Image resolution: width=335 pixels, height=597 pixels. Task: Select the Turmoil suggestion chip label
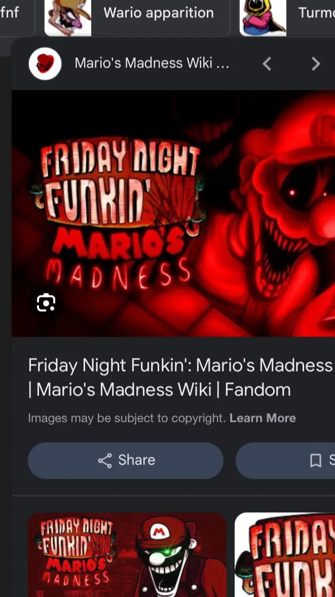[x=316, y=13]
